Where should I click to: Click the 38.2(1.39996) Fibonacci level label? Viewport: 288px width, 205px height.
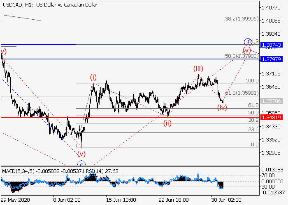(x=242, y=18)
